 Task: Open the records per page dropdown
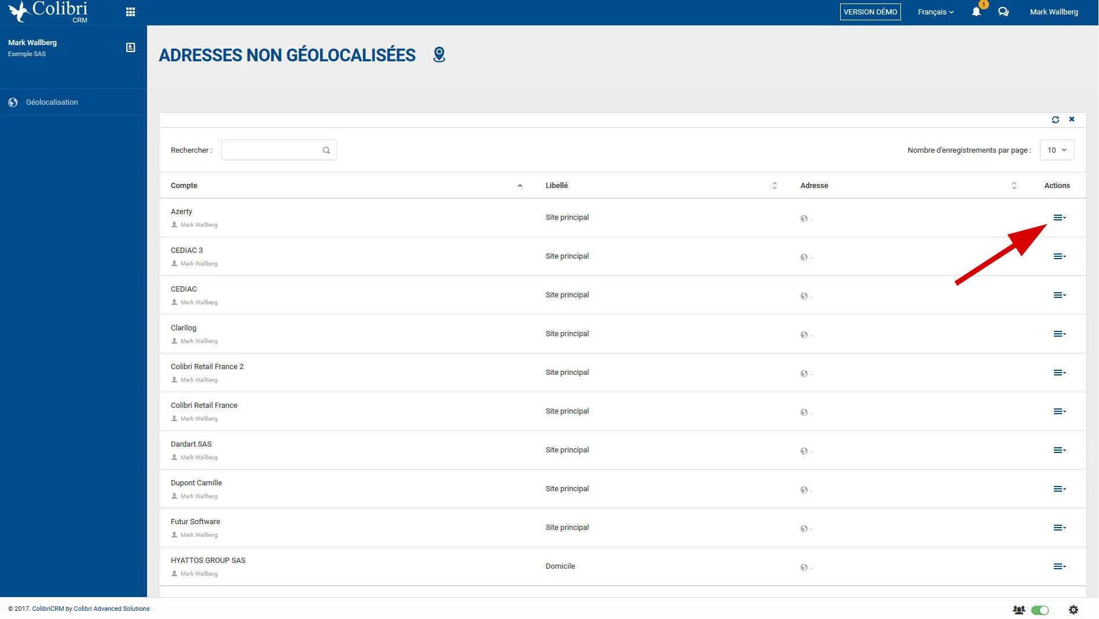point(1057,150)
